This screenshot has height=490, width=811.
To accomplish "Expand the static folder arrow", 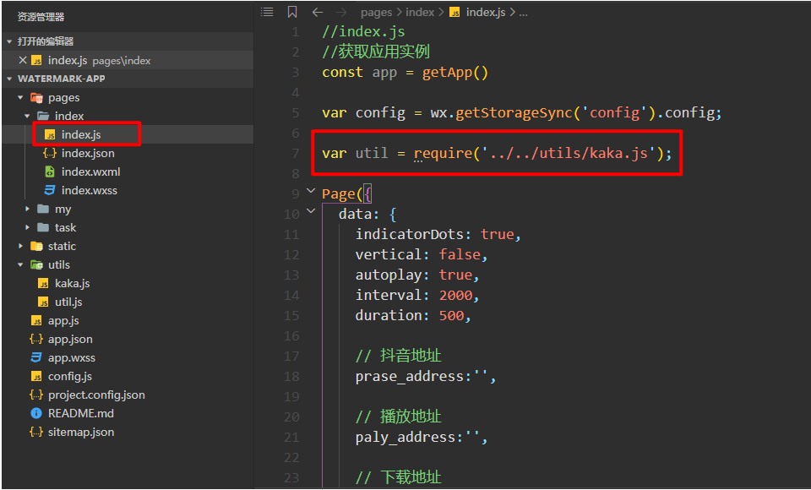I will [x=20, y=247].
